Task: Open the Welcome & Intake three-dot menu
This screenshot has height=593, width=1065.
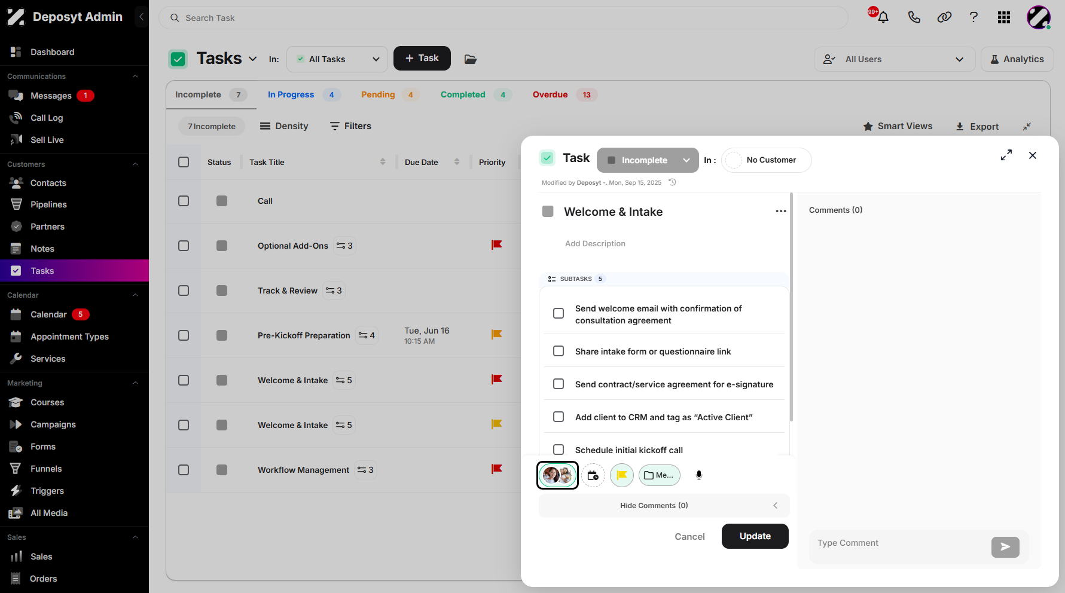Action: [x=781, y=212]
